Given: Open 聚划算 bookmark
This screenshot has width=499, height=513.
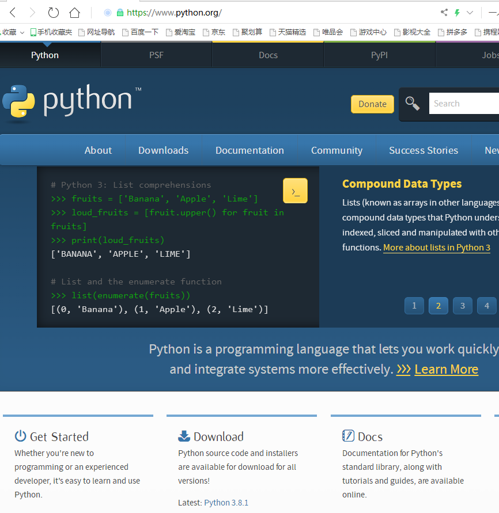Looking at the screenshot, I should [x=248, y=32].
